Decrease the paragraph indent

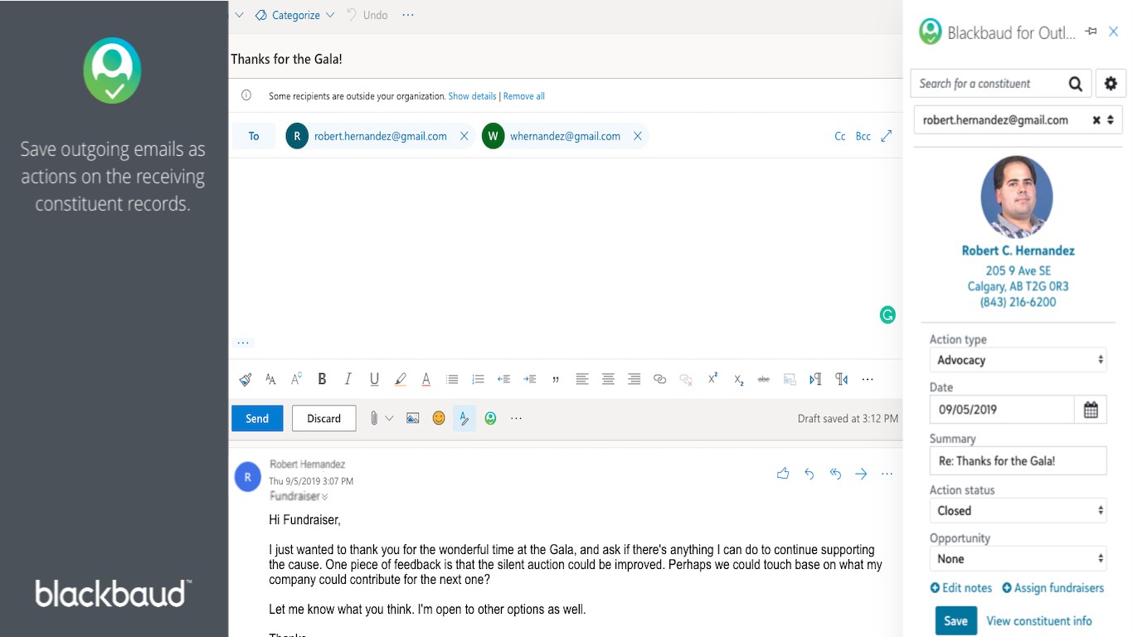click(x=503, y=379)
